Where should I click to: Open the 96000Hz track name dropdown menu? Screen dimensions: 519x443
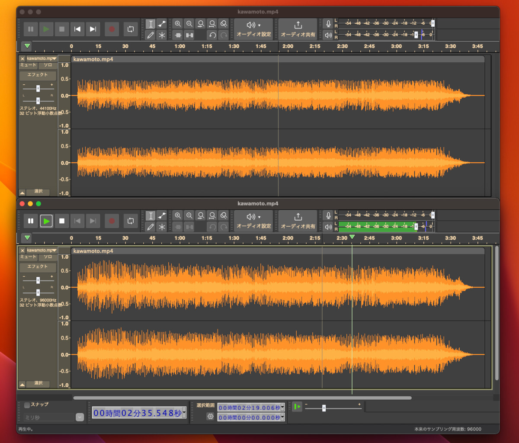click(x=42, y=250)
